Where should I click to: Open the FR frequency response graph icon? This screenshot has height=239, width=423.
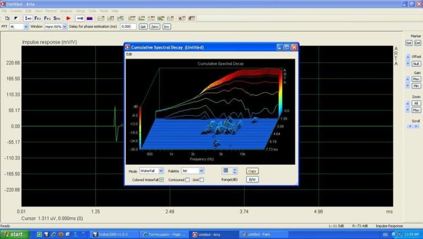point(101,18)
